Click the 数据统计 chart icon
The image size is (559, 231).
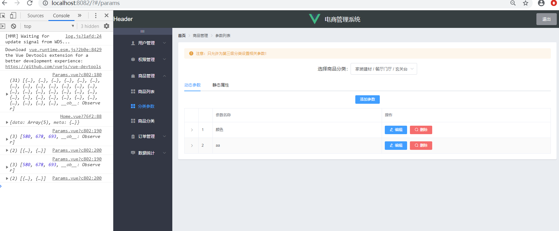tap(133, 153)
